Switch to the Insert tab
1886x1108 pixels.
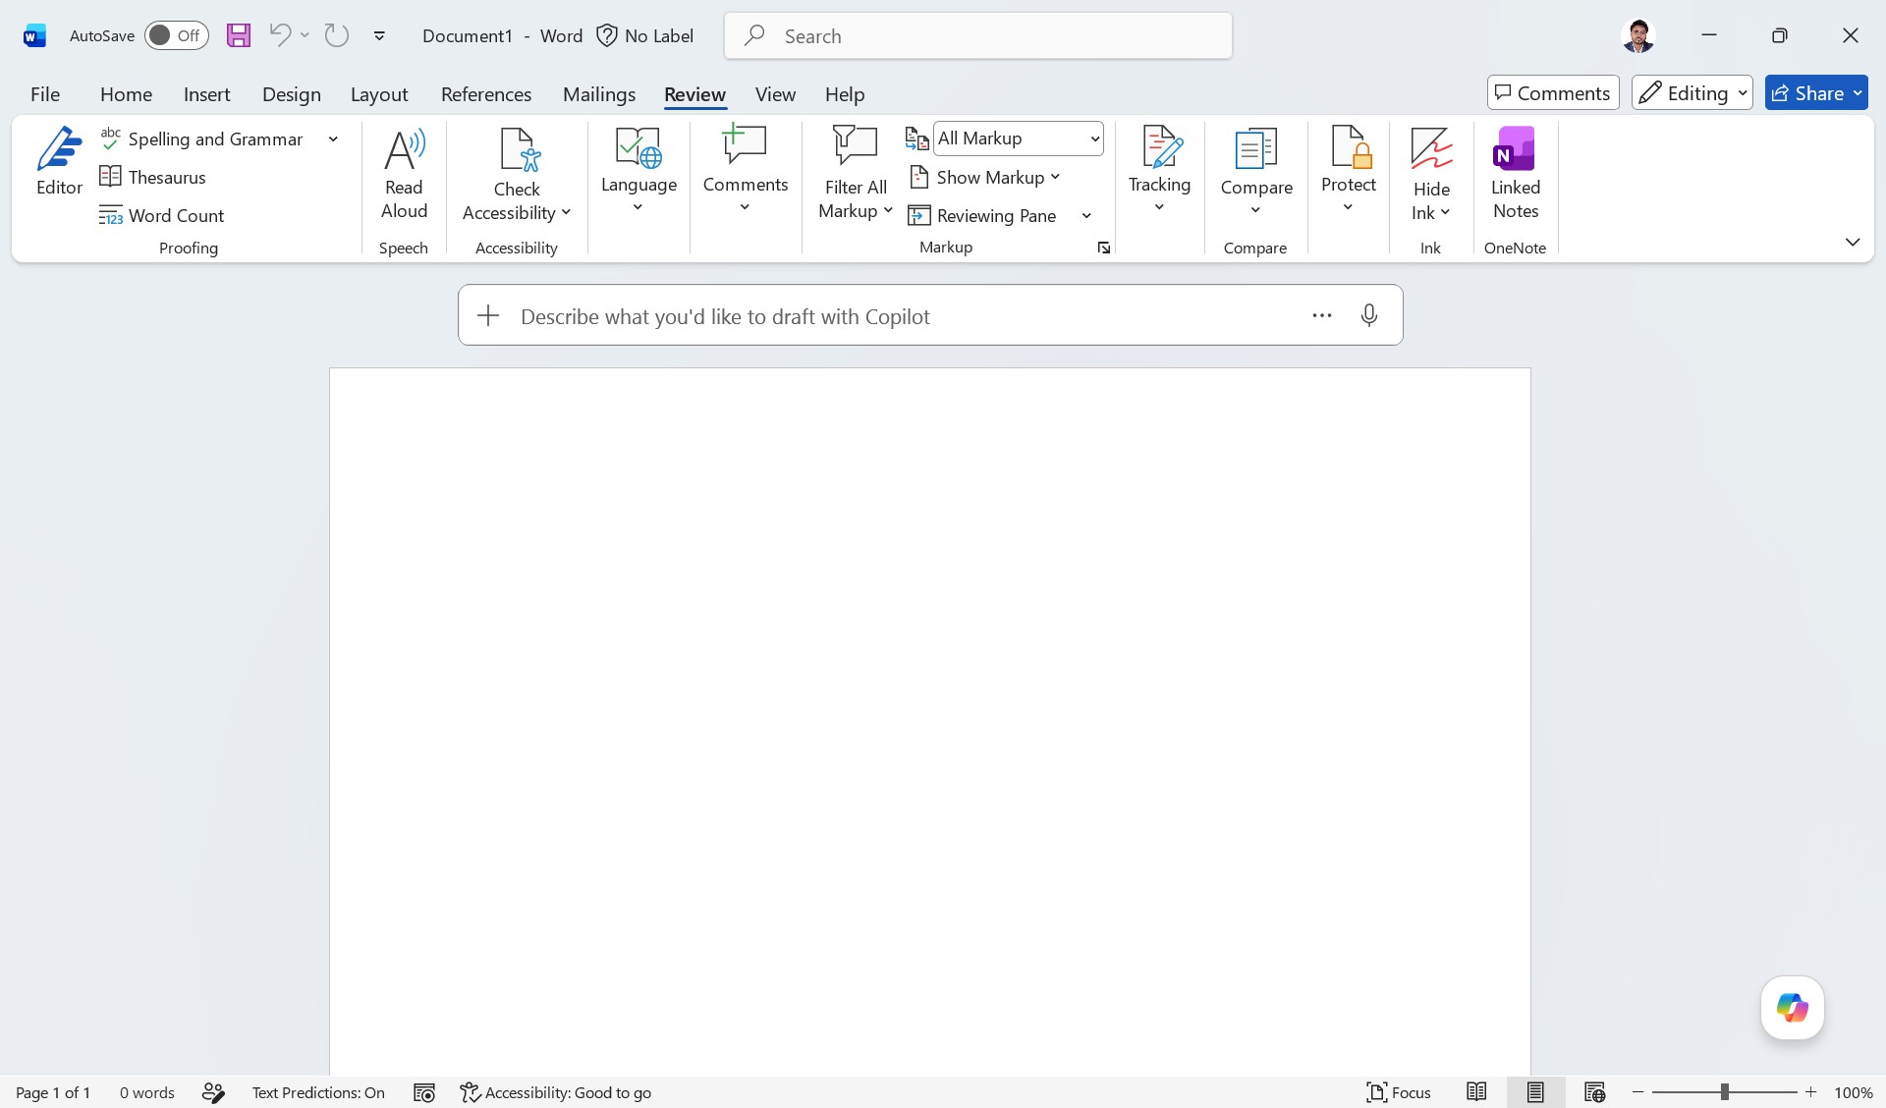point(206,93)
